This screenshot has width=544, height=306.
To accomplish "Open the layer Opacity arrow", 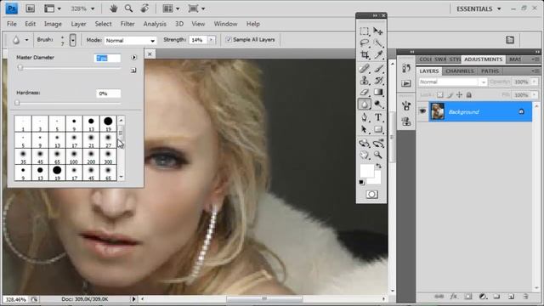I will click(534, 82).
